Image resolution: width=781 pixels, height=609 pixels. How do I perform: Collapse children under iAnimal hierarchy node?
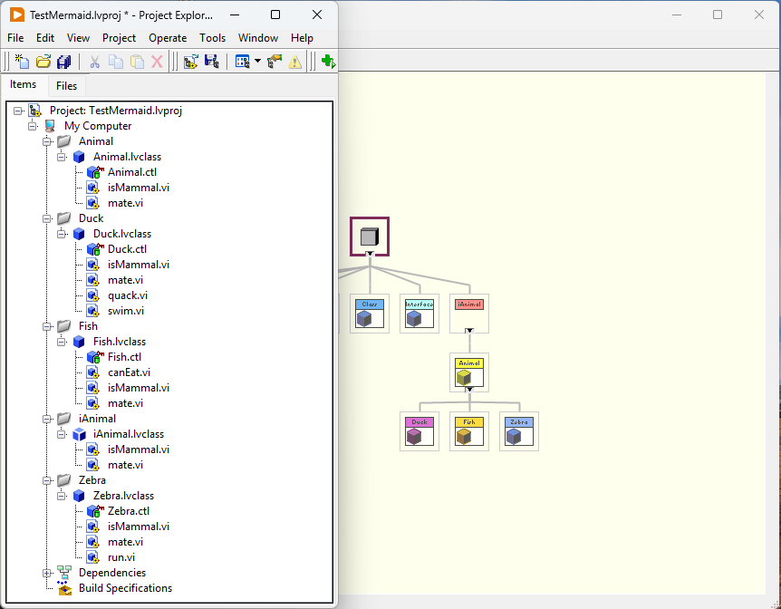point(469,331)
